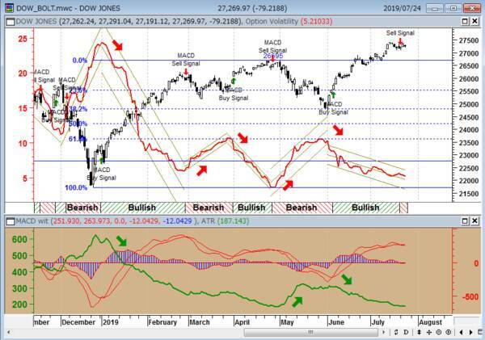Click the MACD pane menu icon
The width and height of the screenshot is (485, 340).
(x=11, y=221)
